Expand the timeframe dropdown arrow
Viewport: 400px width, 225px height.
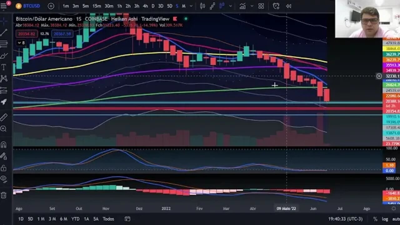pos(191,6)
